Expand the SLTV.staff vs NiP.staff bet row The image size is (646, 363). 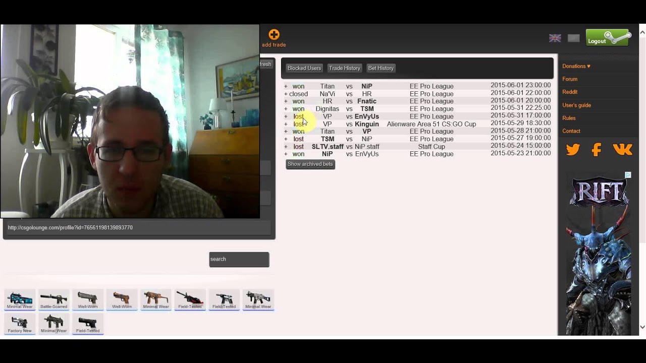pos(286,147)
